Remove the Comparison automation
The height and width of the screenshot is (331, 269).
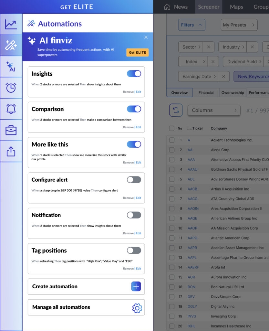(129, 127)
